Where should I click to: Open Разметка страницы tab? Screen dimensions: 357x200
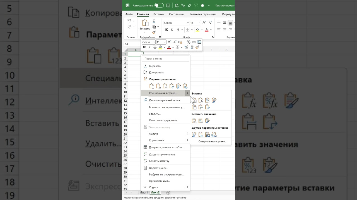pyautogui.click(x=203, y=14)
